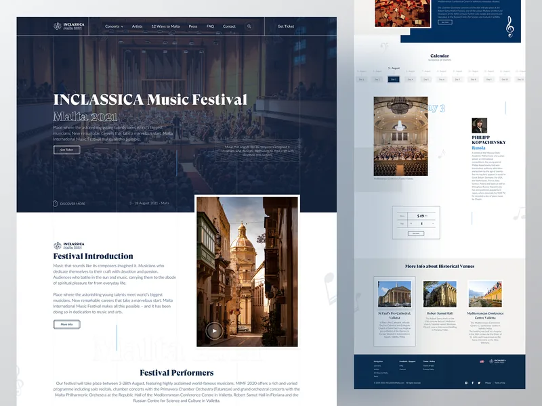Click the Privacy link beside social icons
542x406 pixels.
click(x=488, y=383)
